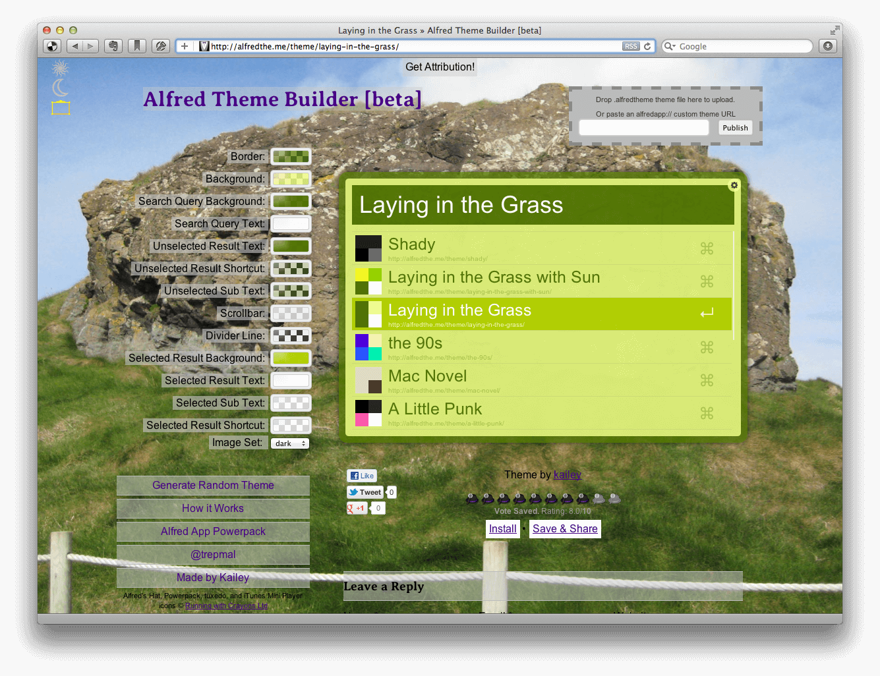Click the yellow picture frame icon
The image size is (880, 676).
(61, 108)
